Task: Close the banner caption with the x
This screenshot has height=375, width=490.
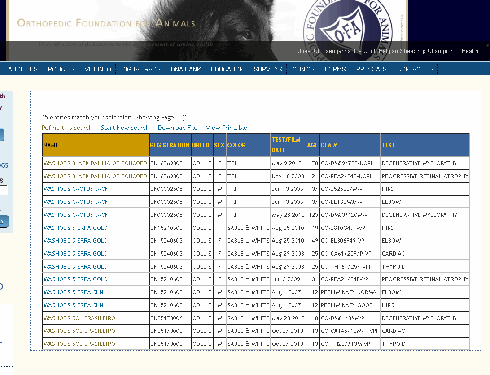Action: 488,45
